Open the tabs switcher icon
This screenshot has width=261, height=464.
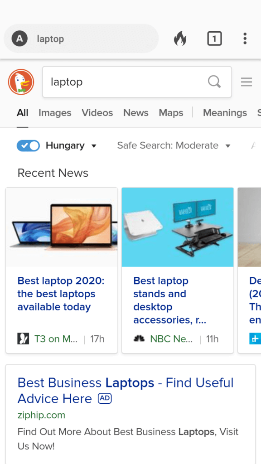(214, 39)
